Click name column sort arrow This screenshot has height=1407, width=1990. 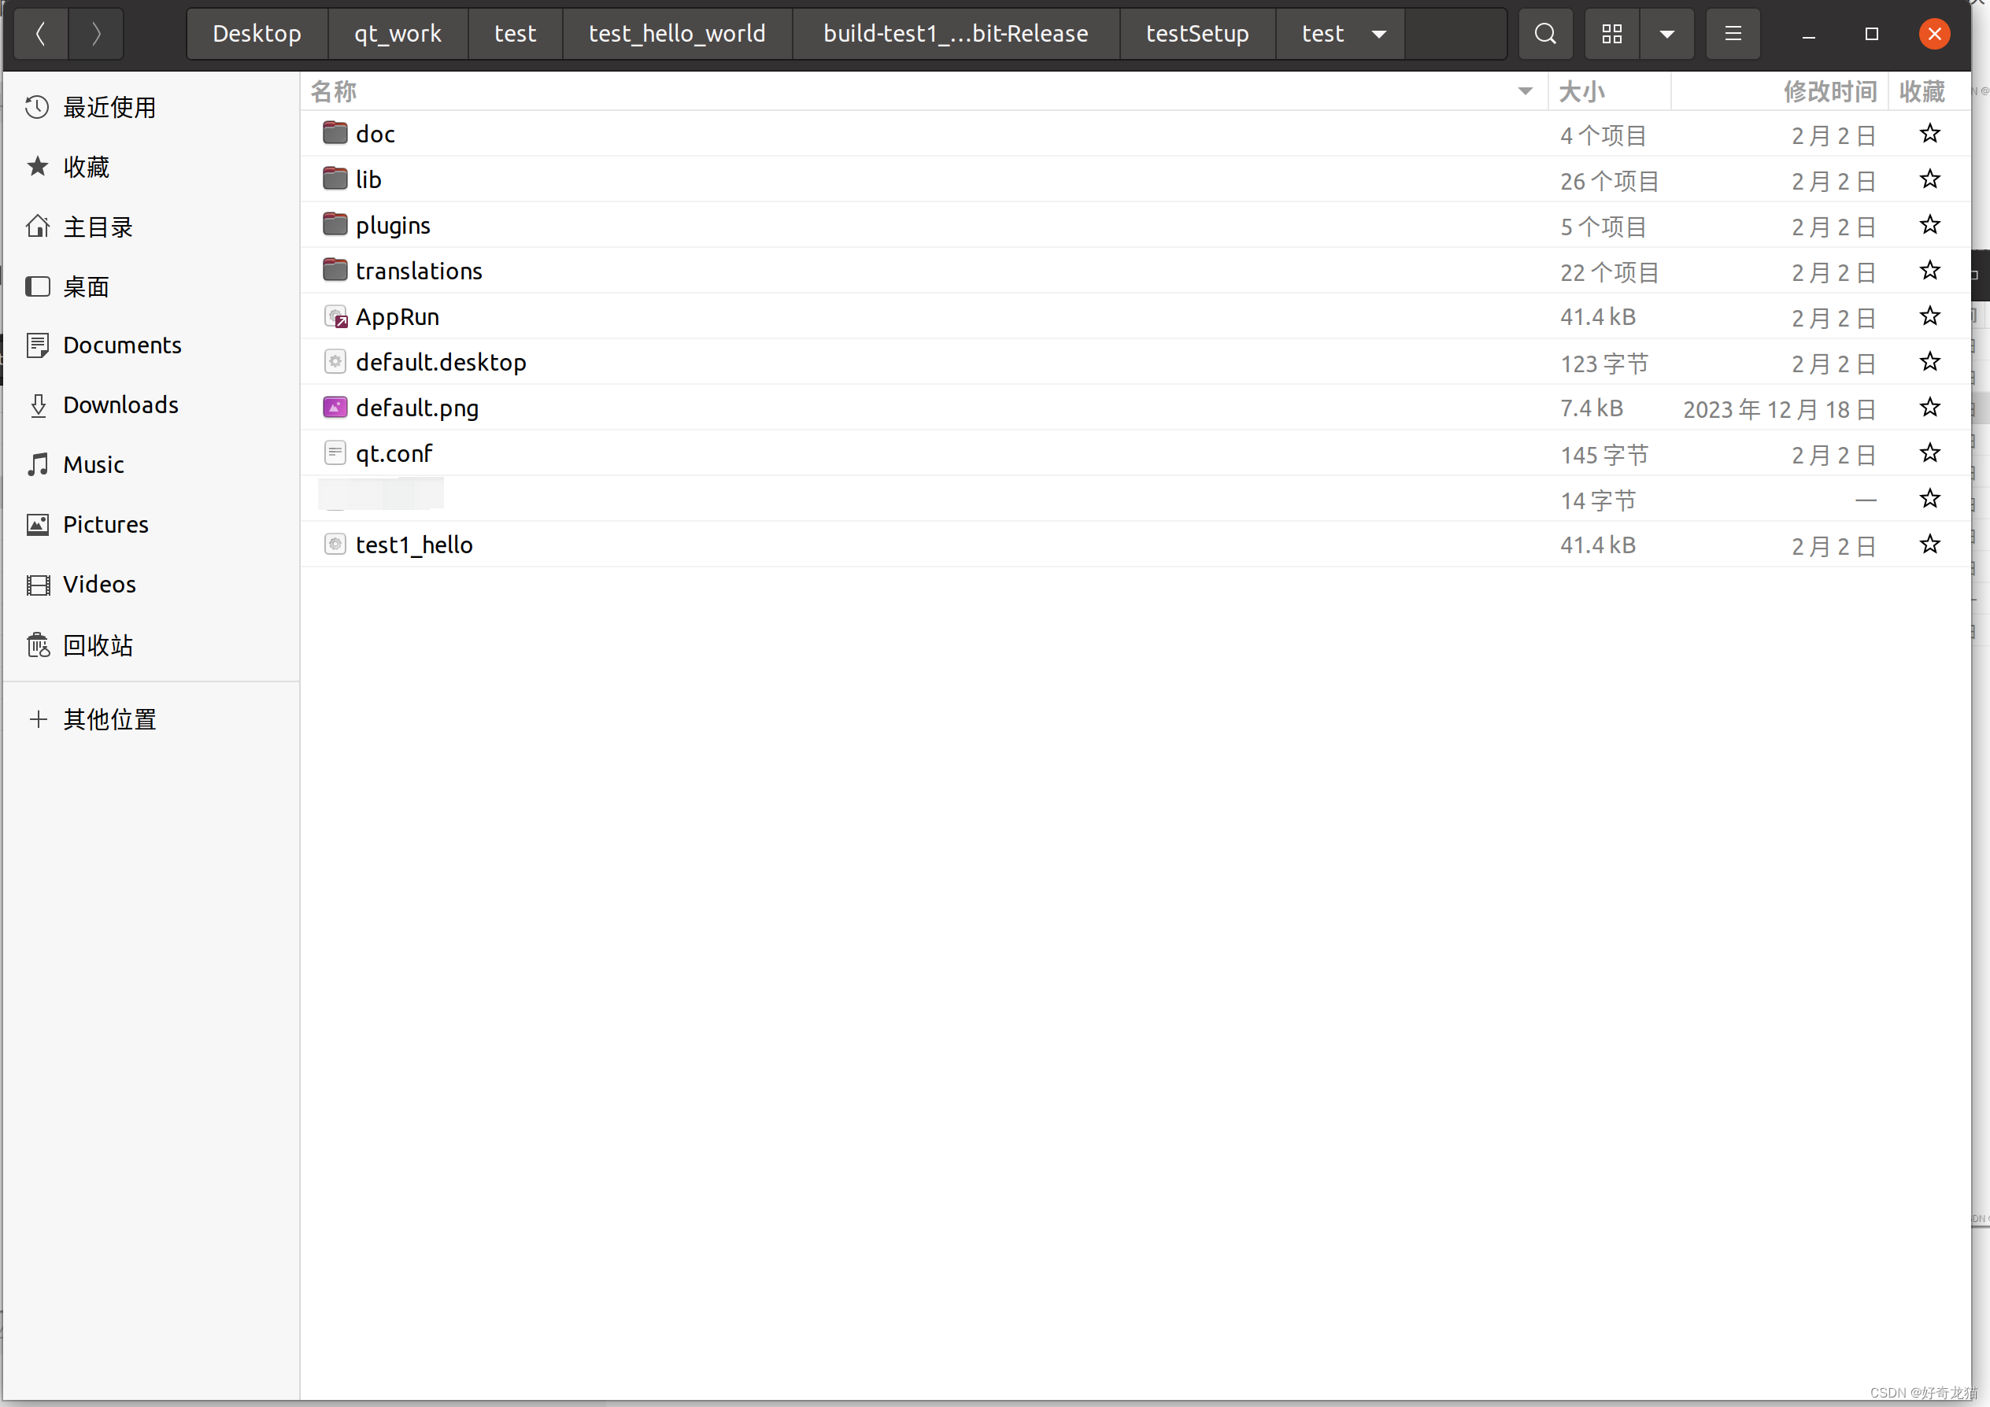1525,91
